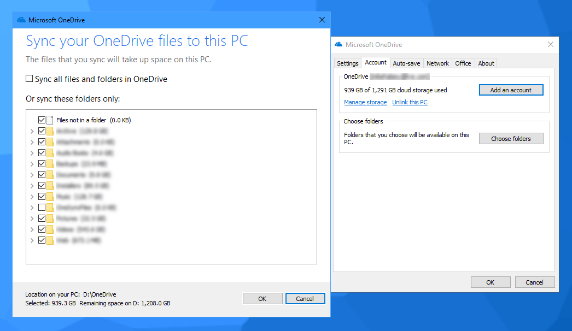Click the 'Location on your PC: D:\OneDrive' text
This screenshot has height=331, width=572.
[71, 294]
